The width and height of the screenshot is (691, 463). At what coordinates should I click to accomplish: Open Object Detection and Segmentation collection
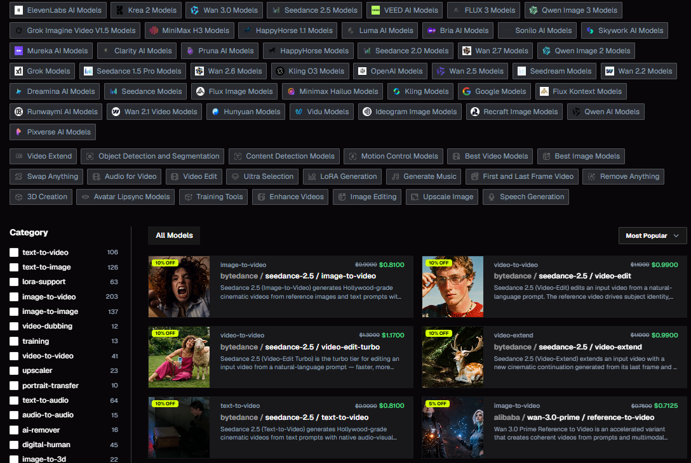click(152, 156)
